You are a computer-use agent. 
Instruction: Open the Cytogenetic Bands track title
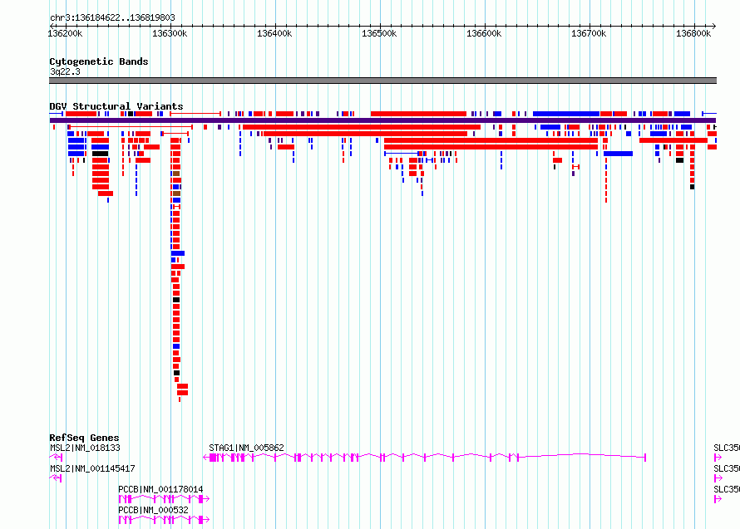coord(99,61)
